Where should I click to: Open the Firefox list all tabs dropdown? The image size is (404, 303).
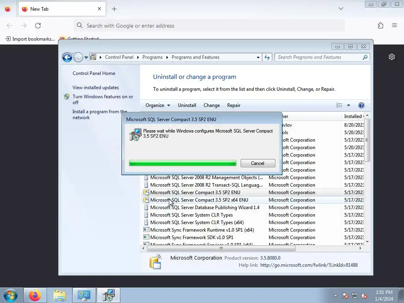[x=340, y=9]
